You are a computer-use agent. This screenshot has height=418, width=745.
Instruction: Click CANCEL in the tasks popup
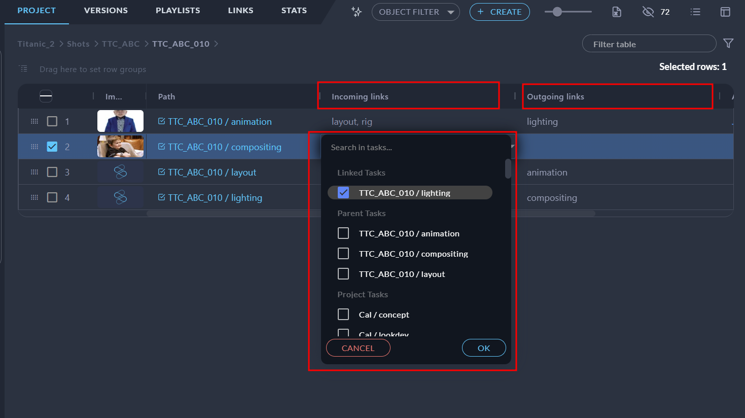pyautogui.click(x=358, y=348)
